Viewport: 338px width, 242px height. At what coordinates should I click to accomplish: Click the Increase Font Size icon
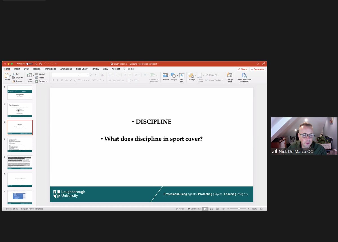(x=91, y=75)
